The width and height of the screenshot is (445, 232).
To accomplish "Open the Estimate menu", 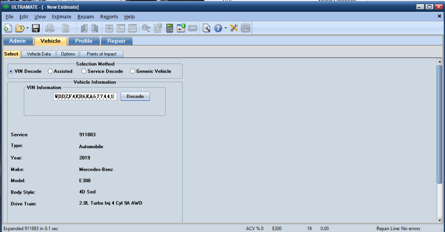I will click(x=61, y=17).
